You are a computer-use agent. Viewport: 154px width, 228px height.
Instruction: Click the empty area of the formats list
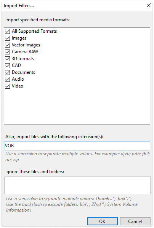pos(77,107)
